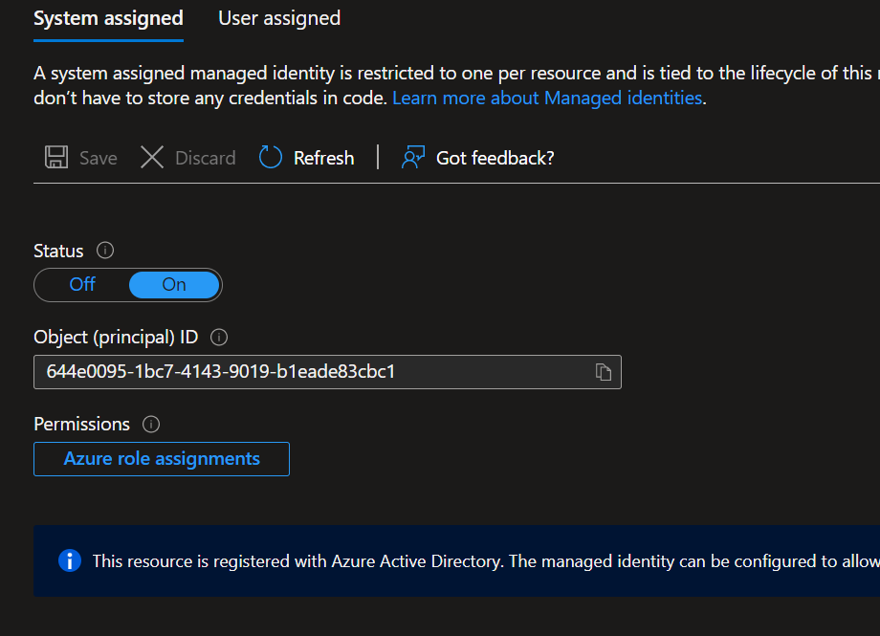The width and height of the screenshot is (880, 636).
Task: Copy the Object ID to clipboard
Action: coord(603,372)
